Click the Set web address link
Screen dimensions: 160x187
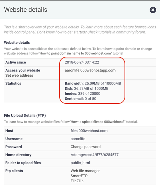coord(19,75)
